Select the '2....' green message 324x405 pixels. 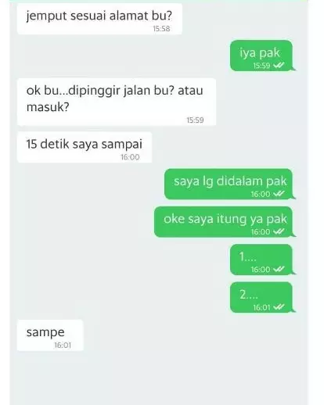[x=261, y=297]
